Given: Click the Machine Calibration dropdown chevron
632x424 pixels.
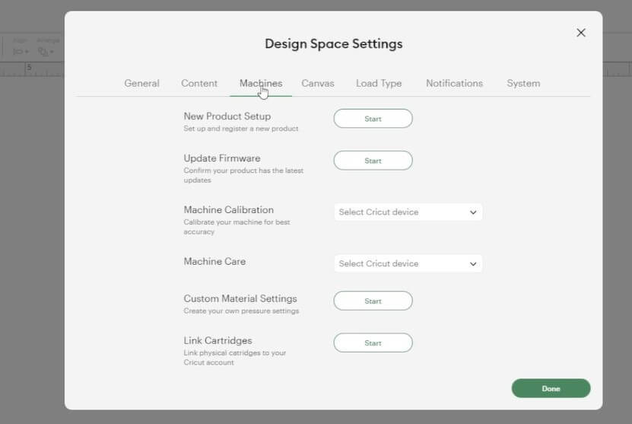Looking at the screenshot, I should point(473,212).
